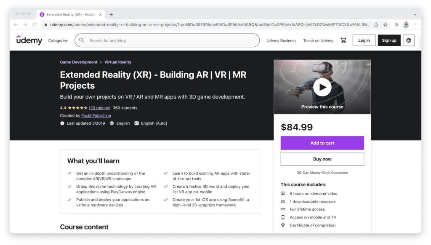431x245 pixels.
Task: Click the Buy now button
Action: tap(322, 158)
